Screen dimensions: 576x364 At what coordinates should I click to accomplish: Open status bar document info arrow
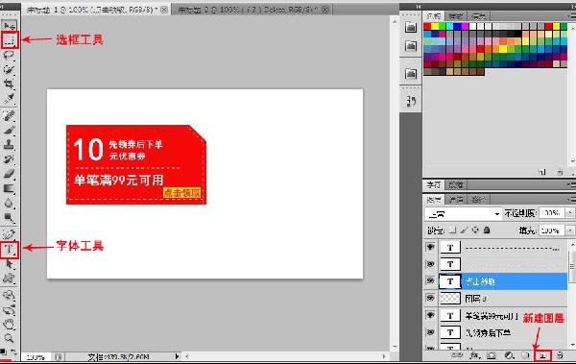click(177, 356)
